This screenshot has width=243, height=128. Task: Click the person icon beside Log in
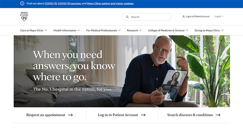[x=183, y=17]
